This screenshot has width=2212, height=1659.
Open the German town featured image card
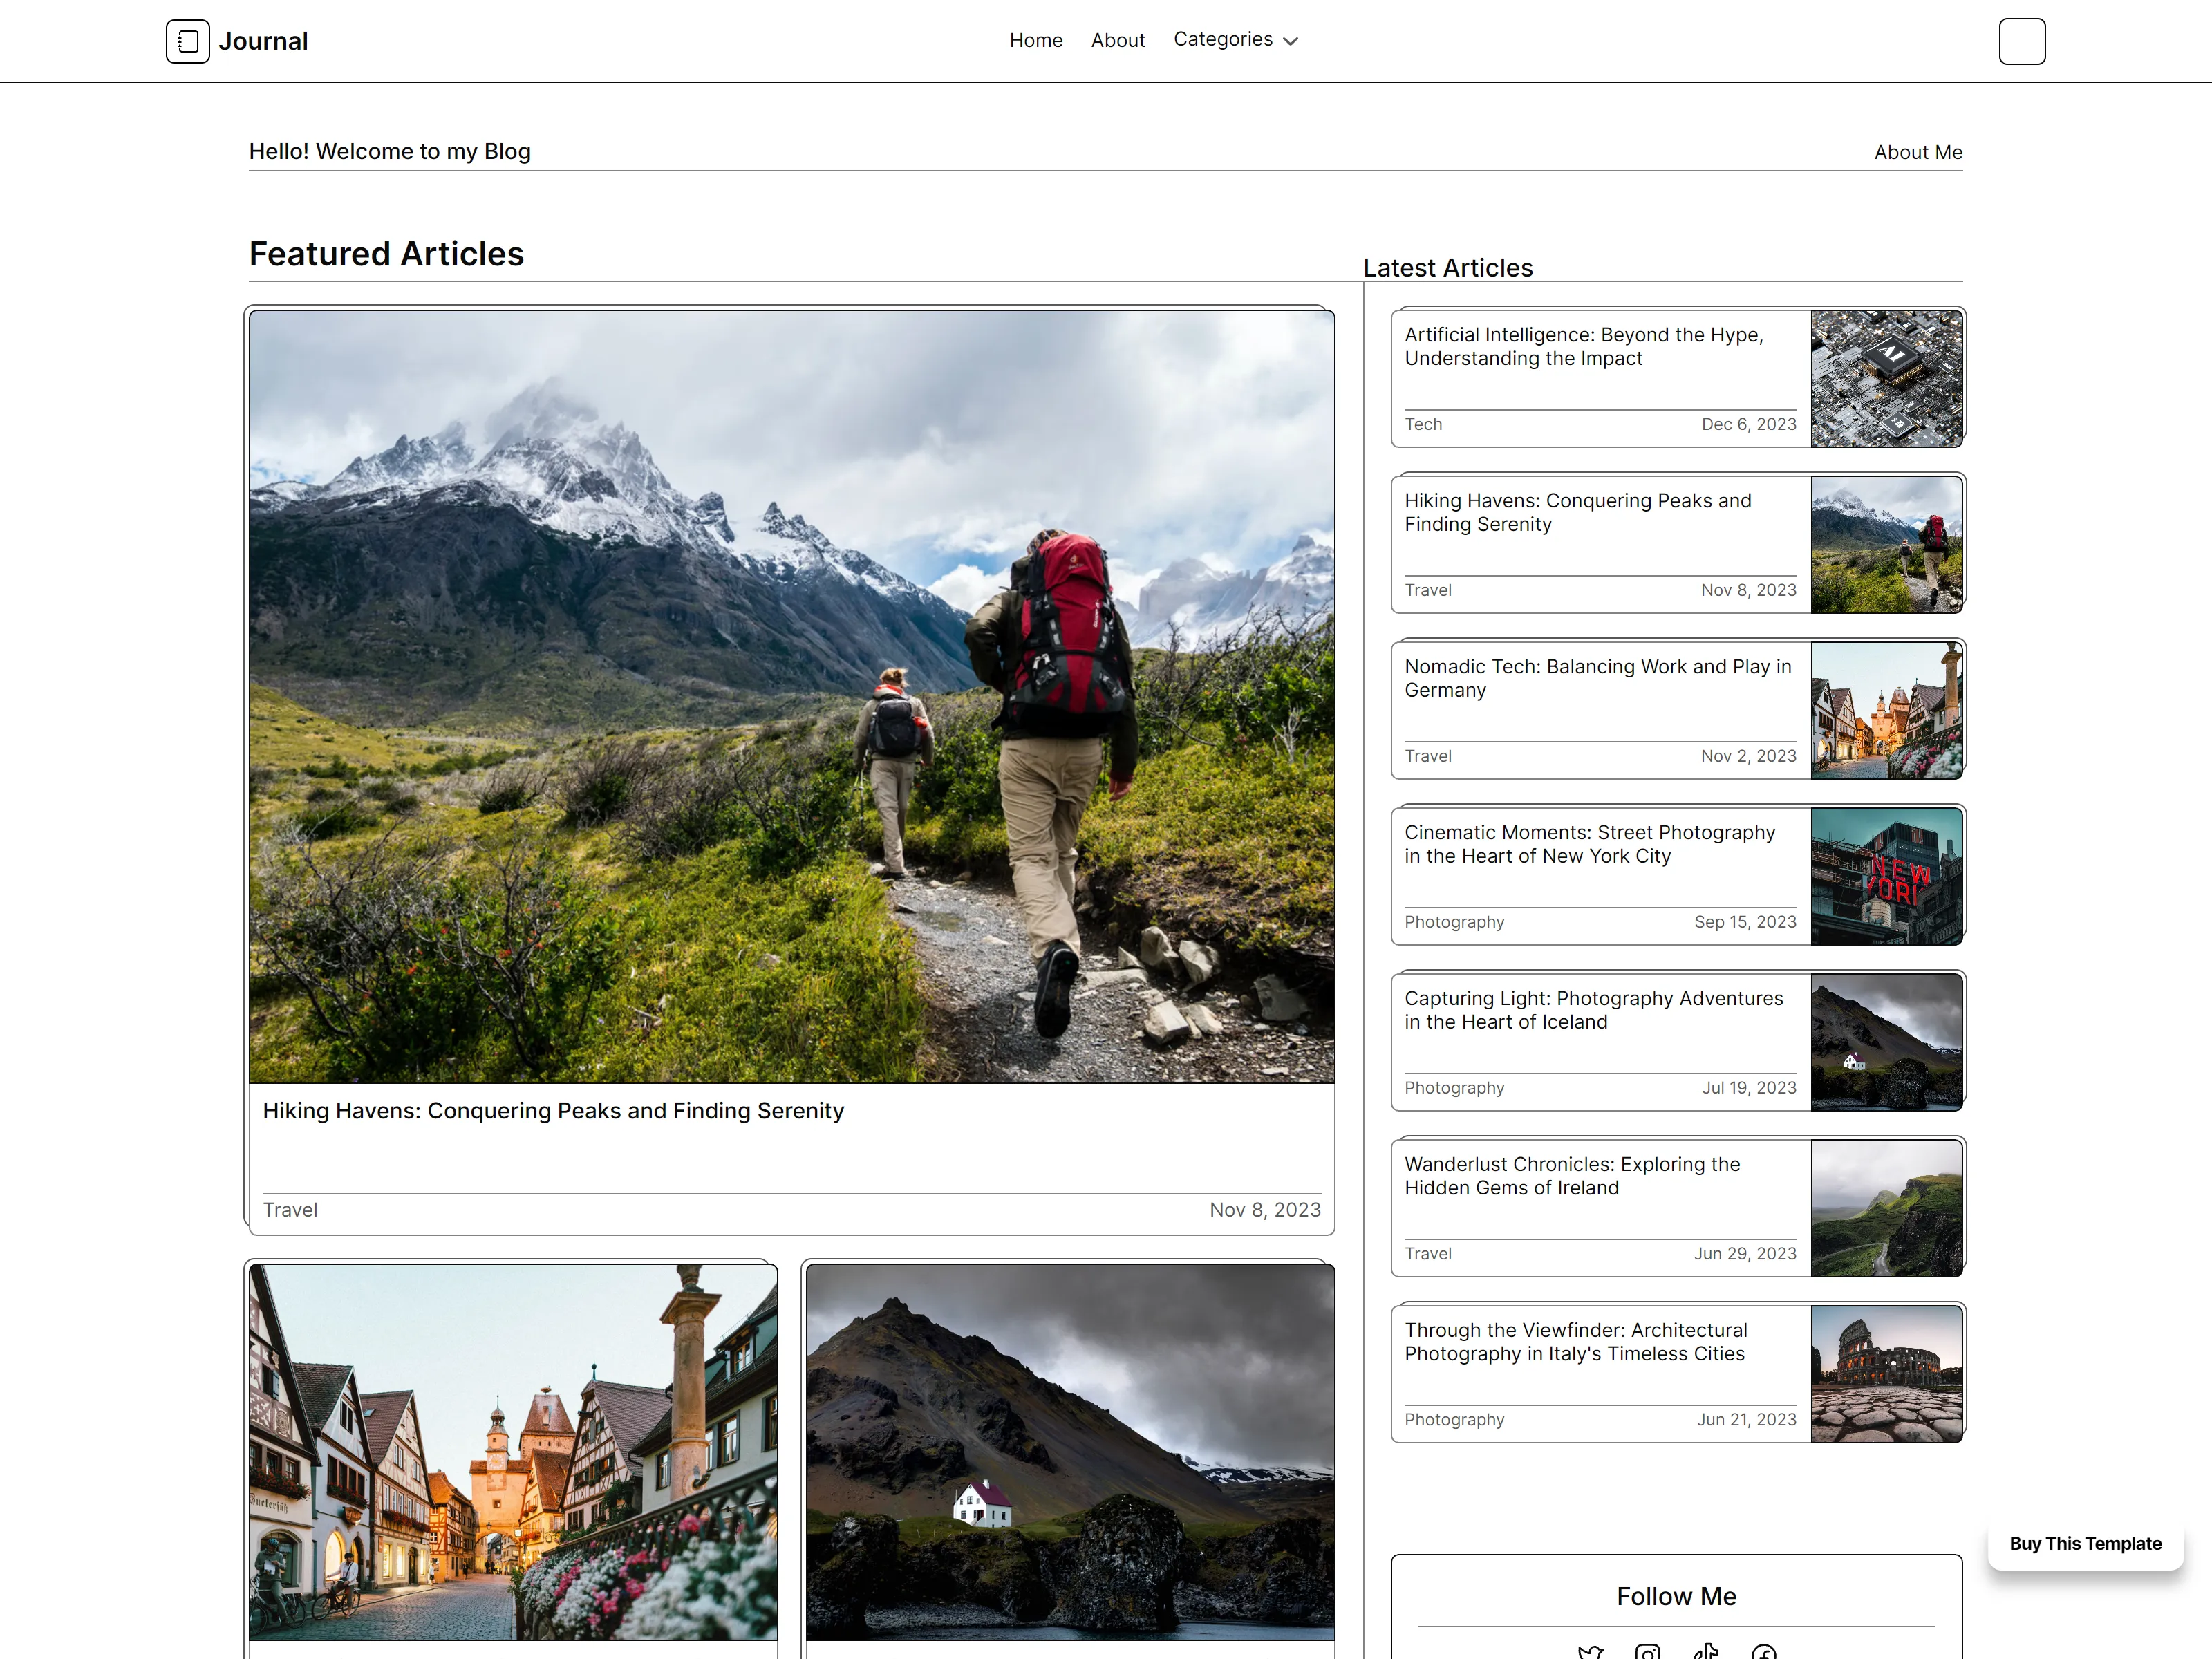point(513,1452)
